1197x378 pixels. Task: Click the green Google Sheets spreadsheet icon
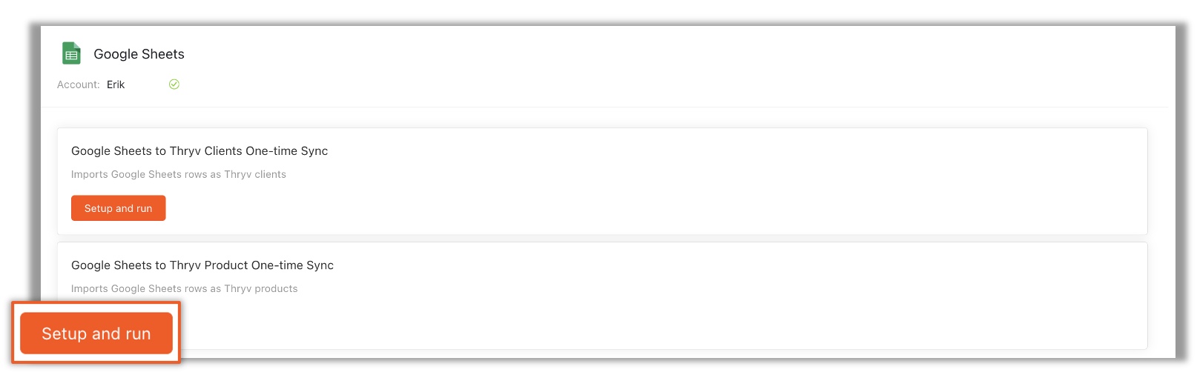click(71, 53)
